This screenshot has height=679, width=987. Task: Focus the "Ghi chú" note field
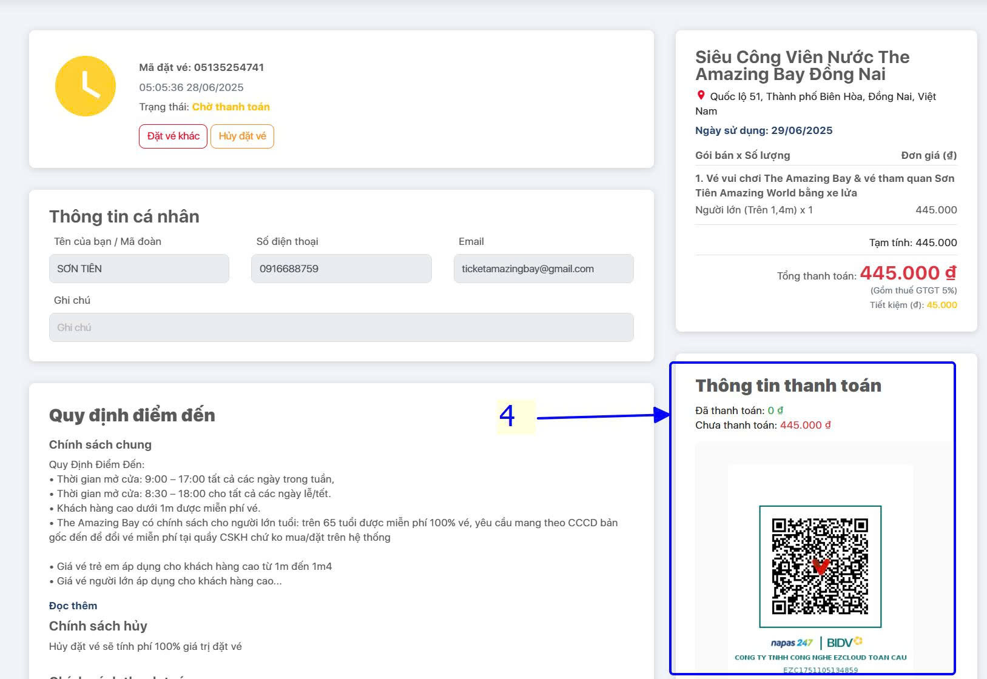[341, 327]
